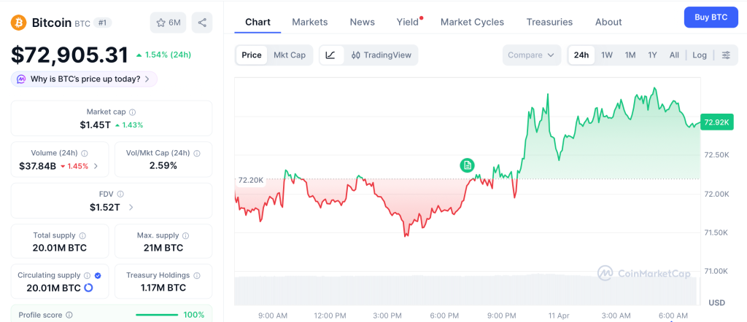The width and height of the screenshot is (747, 322).
Task: Open the Compare dropdown
Action: (532, 55)
